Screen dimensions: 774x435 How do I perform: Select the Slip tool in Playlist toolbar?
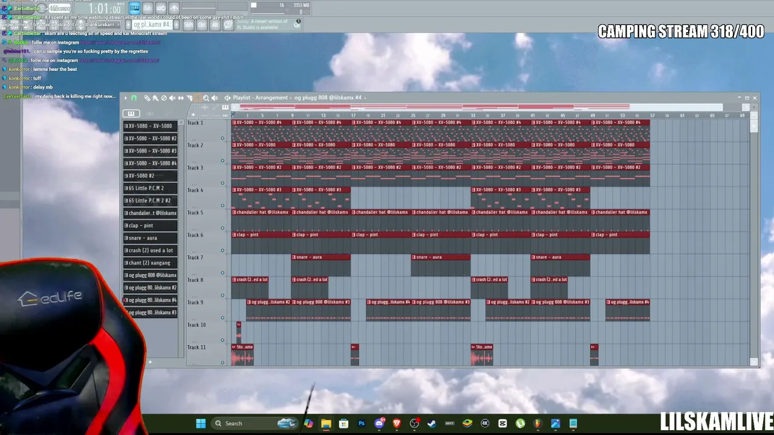[181, 98]
